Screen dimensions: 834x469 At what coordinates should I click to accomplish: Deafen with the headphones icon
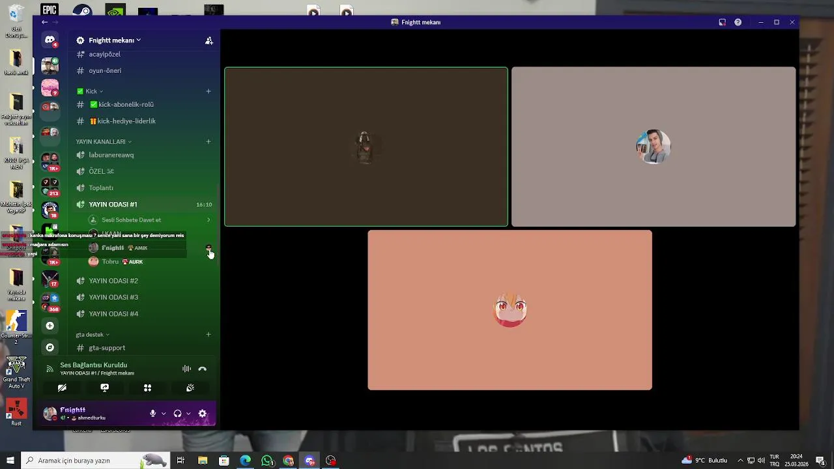click(x=177, y=414)
